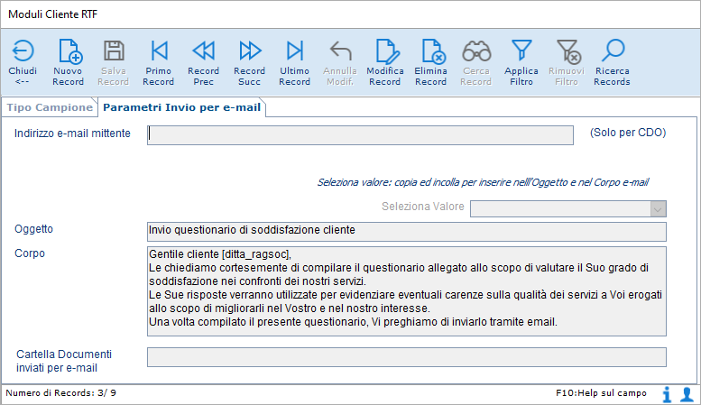Click the Salva Record floppy icon
The width and height of the screenshot is (701, 405).
114,51
